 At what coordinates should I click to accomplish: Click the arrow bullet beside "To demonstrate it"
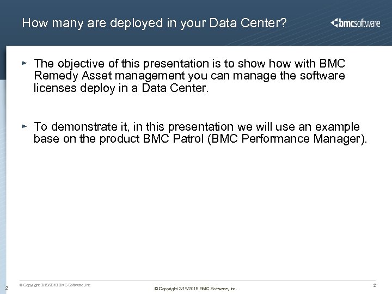click(24, 126)
